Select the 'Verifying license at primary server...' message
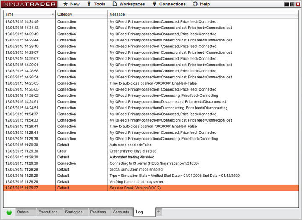Screen dimensions: 302x220 [x=137, y=182]
